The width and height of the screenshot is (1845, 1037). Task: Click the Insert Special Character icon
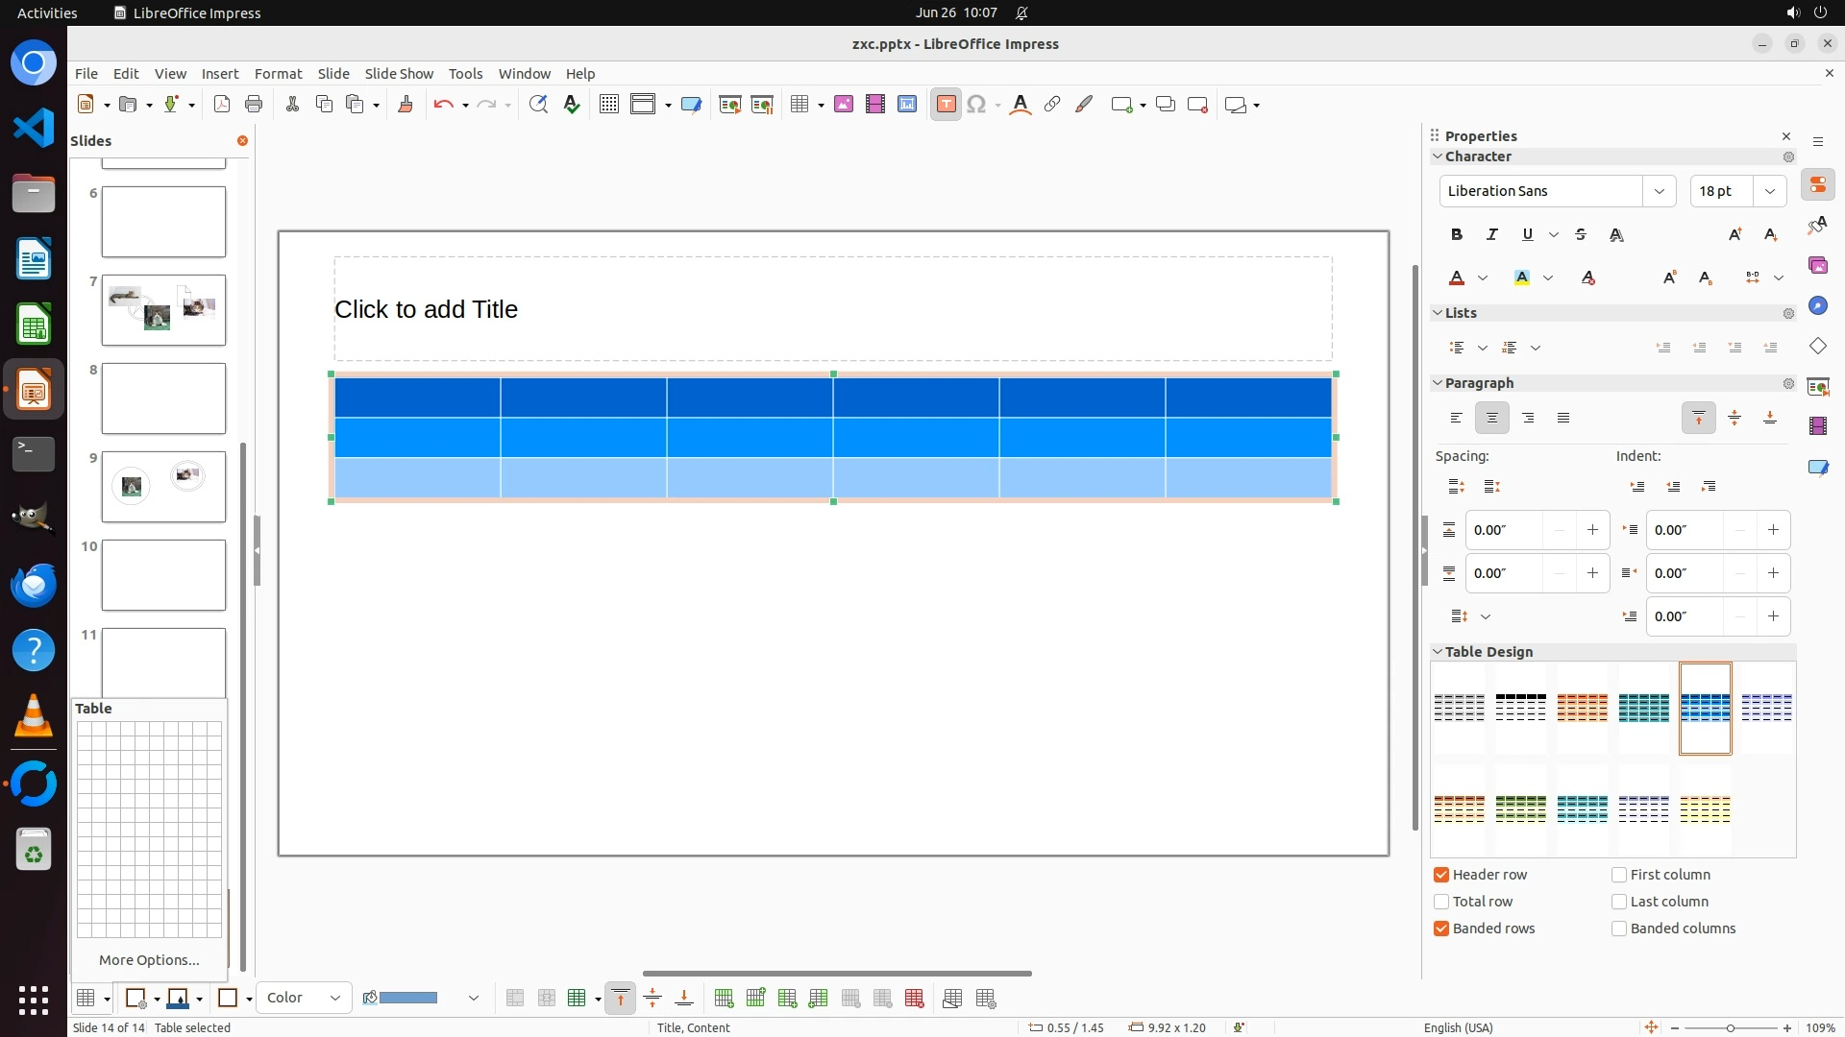[x=976, y=105]
